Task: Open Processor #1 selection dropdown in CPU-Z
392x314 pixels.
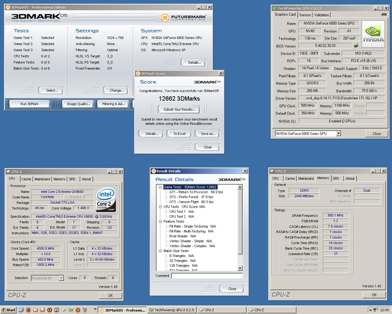Action: 61,278
